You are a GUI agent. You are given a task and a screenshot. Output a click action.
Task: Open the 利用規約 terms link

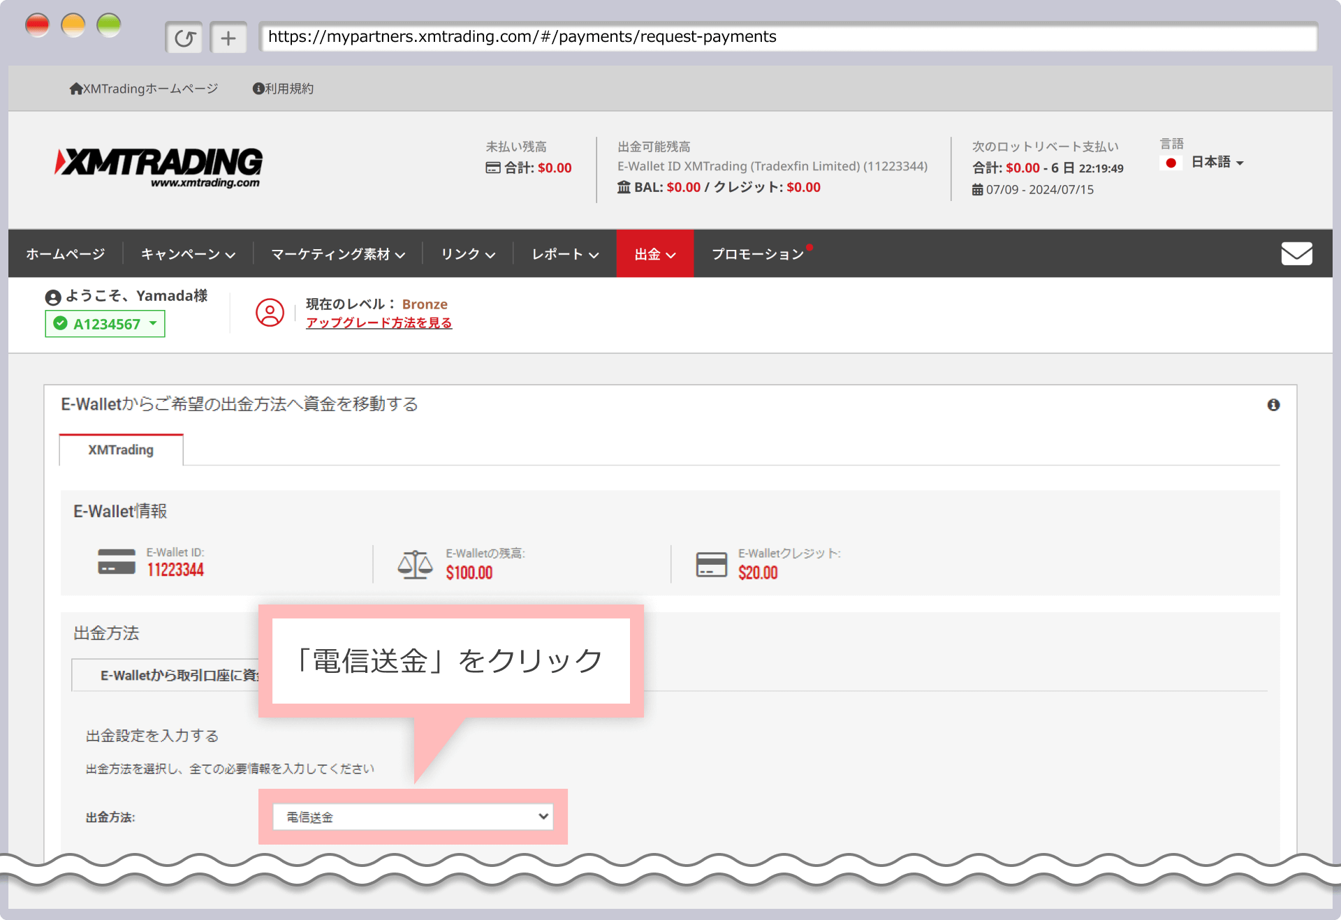283,89
